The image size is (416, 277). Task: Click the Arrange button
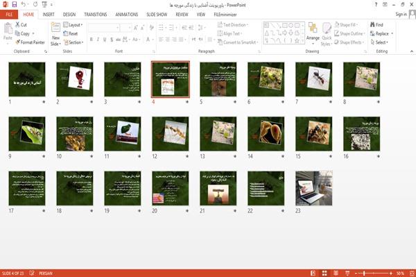tap(313, 33)
